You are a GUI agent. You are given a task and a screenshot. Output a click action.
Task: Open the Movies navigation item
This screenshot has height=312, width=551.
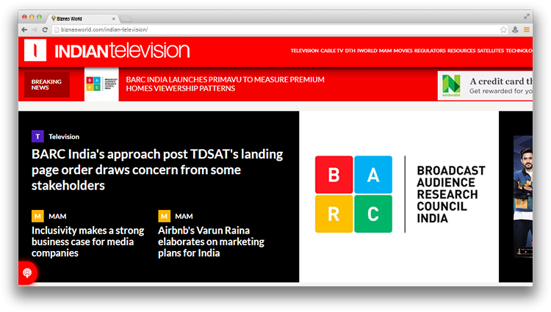click(x=403, y=51)
